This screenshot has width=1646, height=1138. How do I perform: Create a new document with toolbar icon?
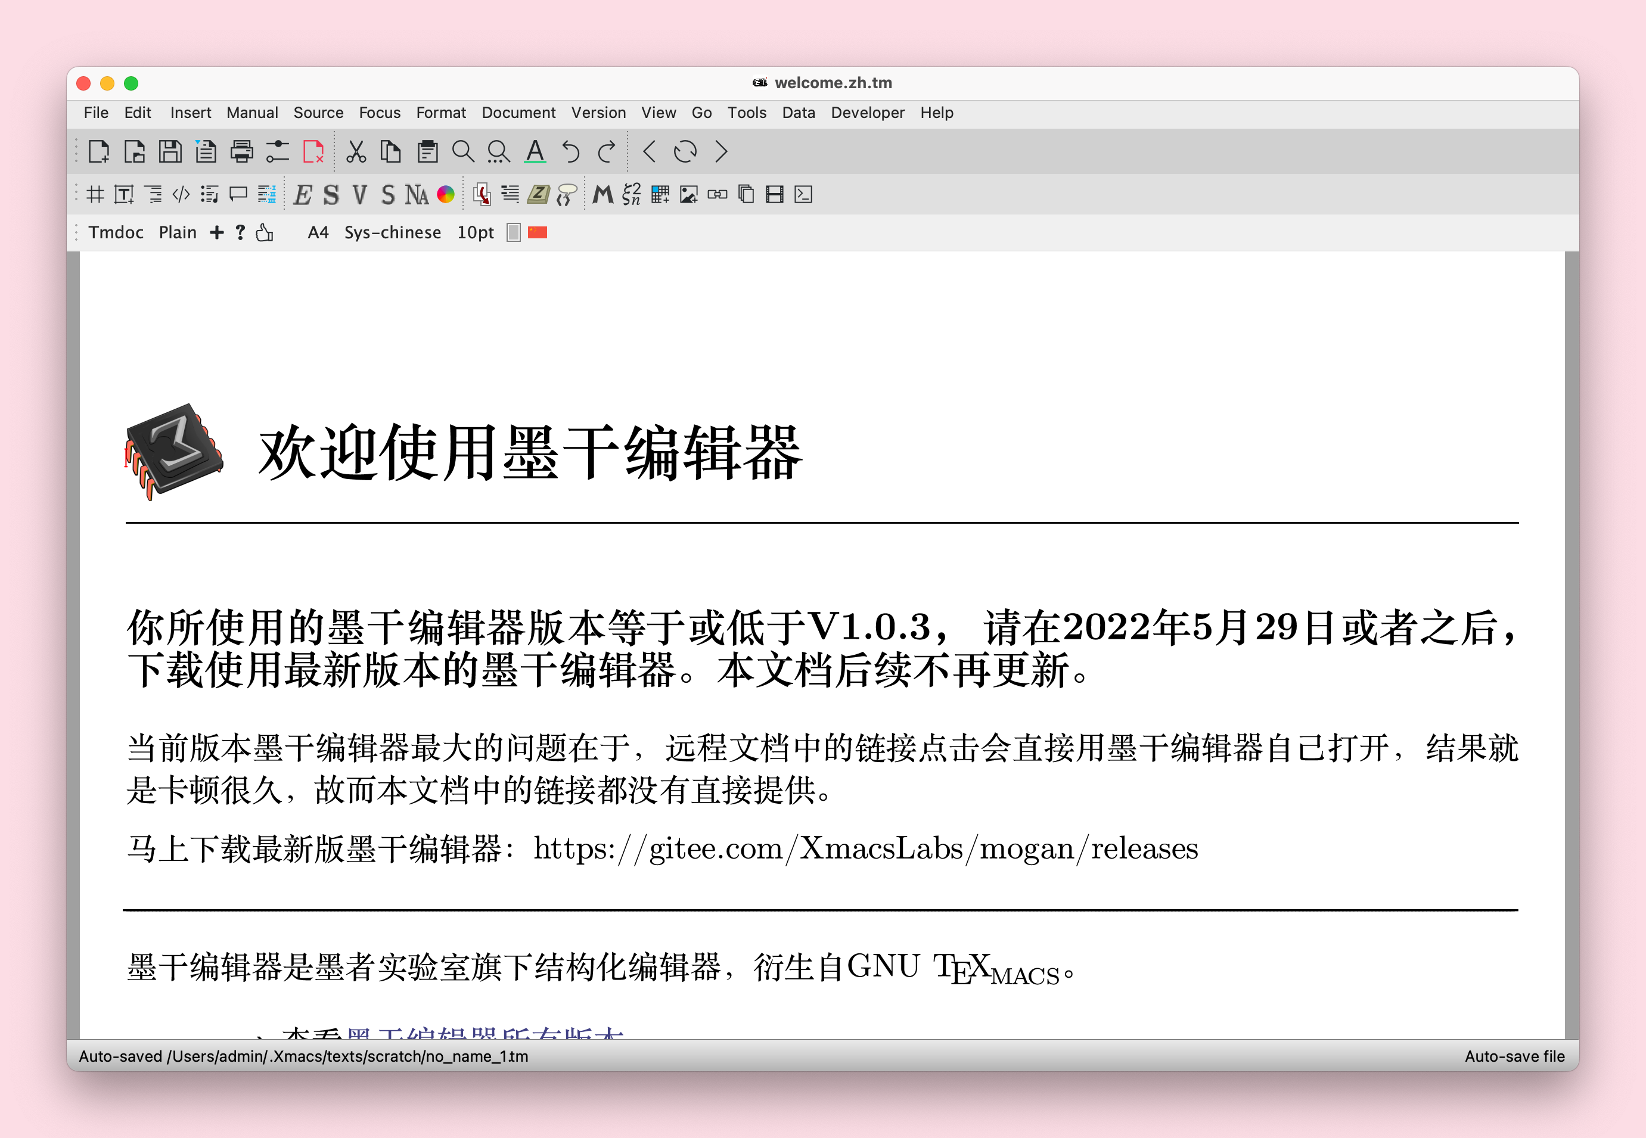click(98, 152)
